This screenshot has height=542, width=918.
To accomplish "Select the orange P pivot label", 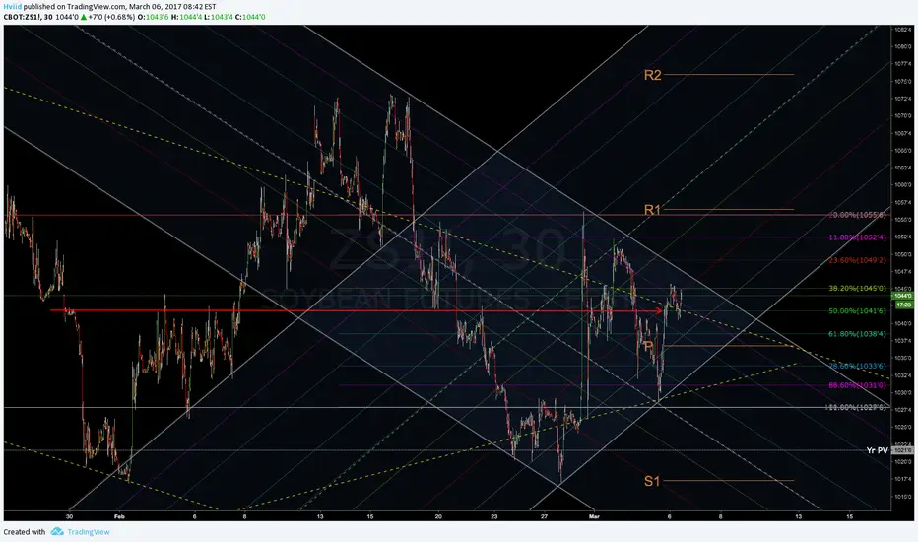I will tap(648, 346).
